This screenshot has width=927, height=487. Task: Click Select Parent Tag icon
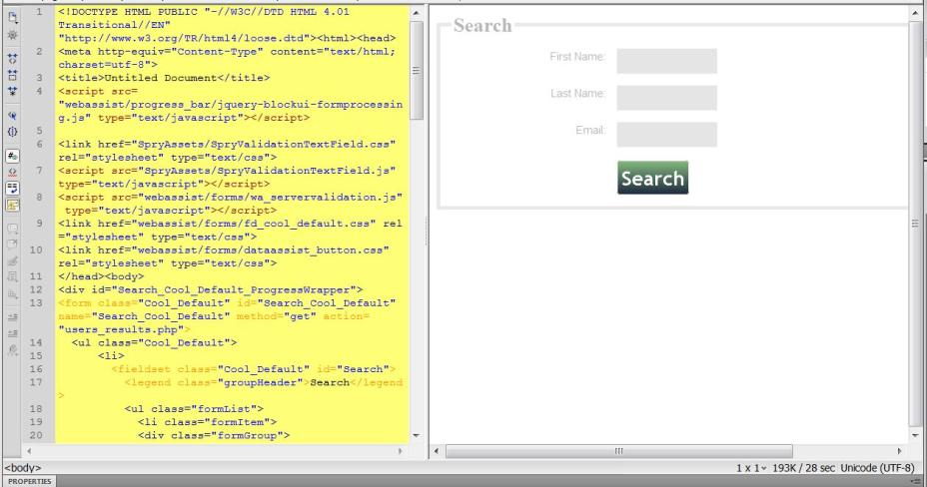point(12,116)
